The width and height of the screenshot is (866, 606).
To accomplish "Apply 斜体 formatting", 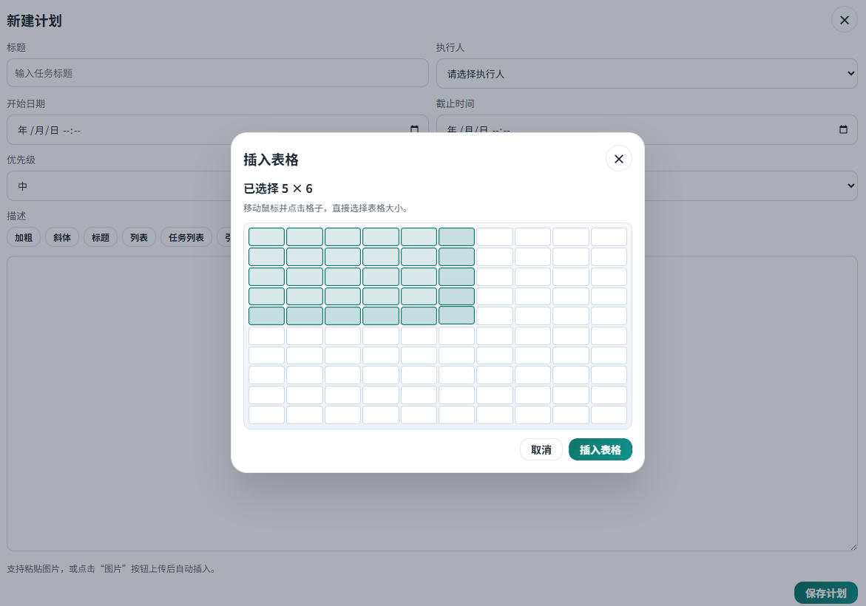I will (x=62, y=237).
